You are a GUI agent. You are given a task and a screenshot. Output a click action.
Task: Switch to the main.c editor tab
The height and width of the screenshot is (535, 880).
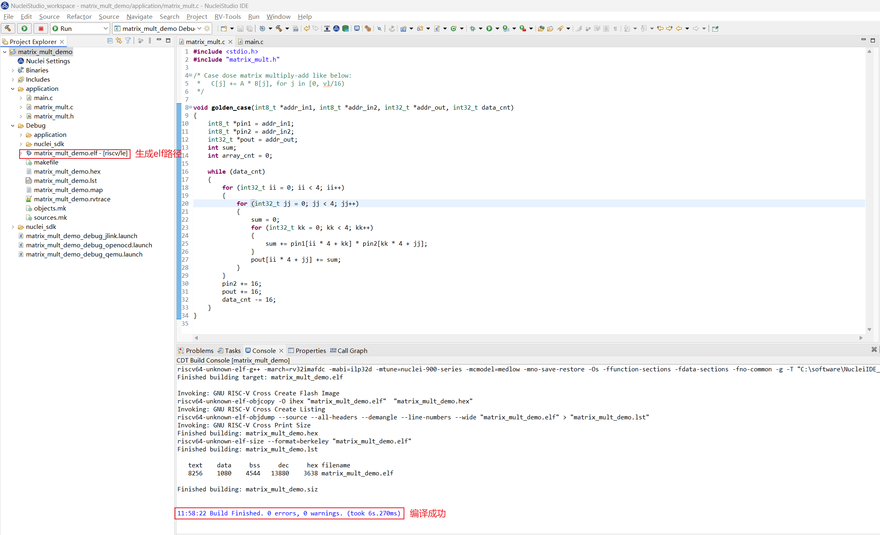coord(251,42)
